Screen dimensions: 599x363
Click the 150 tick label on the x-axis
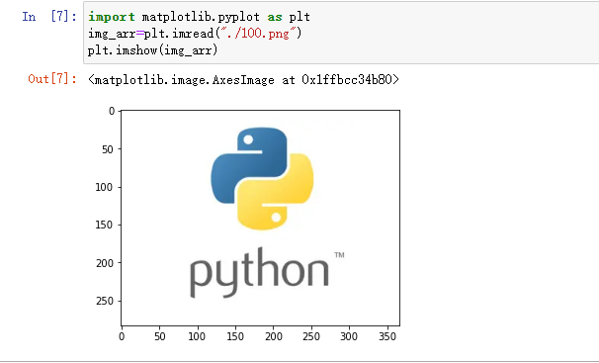235,336
